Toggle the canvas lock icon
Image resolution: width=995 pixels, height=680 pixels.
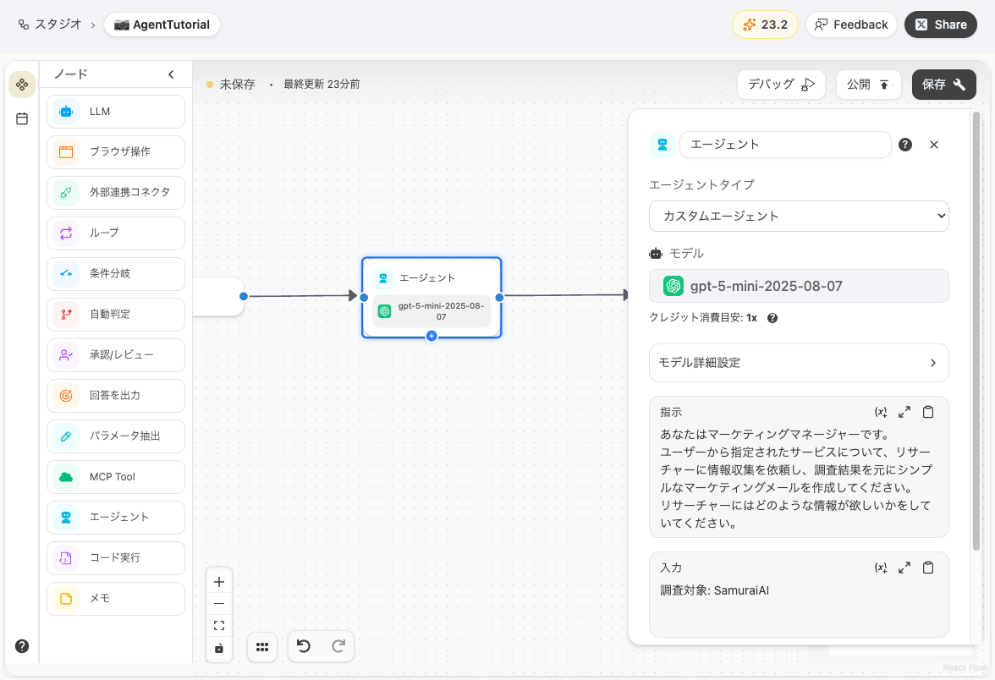coord(219,647)
